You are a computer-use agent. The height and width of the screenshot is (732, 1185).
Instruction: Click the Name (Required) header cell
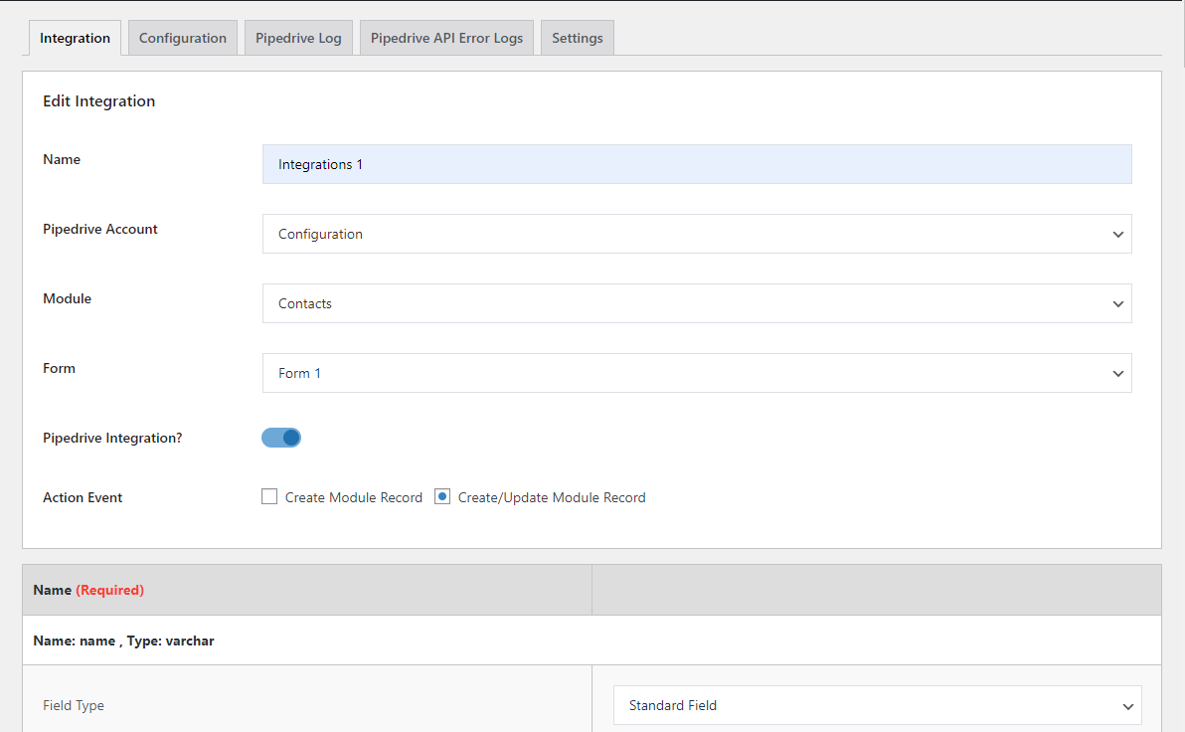pyautogui.click(x=307, y=590)
